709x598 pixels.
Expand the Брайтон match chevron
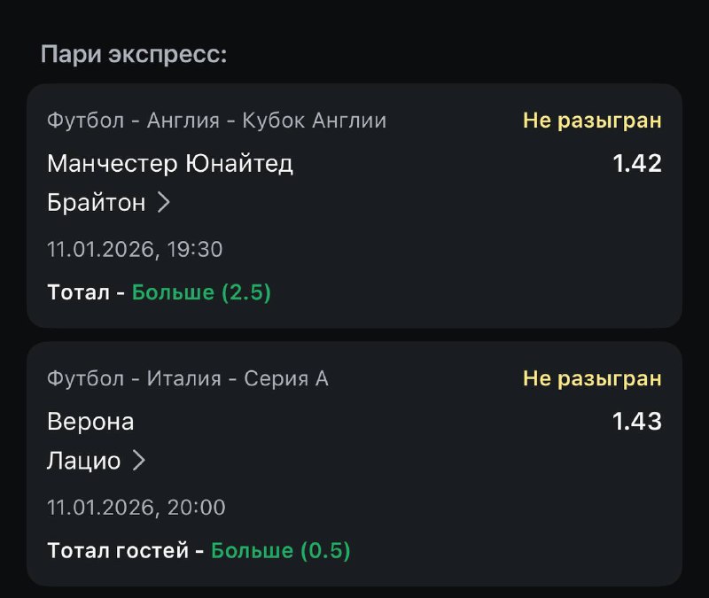164,203
